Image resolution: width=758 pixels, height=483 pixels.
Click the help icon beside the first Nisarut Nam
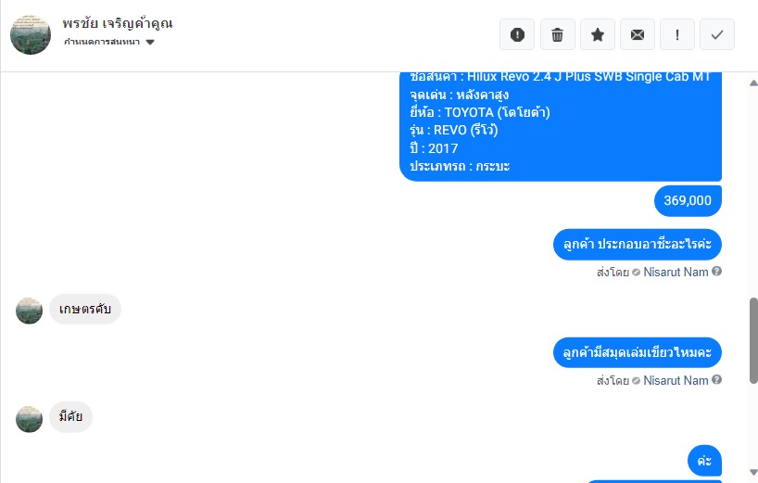pyautogui.click(x=717, y=272)
